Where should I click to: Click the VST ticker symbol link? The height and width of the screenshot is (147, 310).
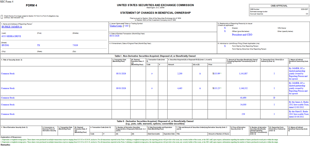click(x=127, y=26)
